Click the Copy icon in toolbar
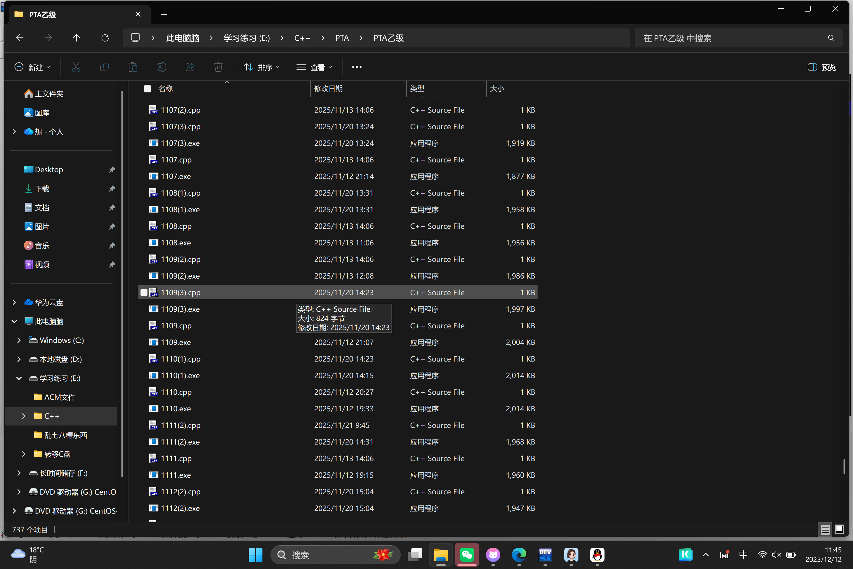The height and width of the screenshot is (569, 853). (x=105, y=67)
